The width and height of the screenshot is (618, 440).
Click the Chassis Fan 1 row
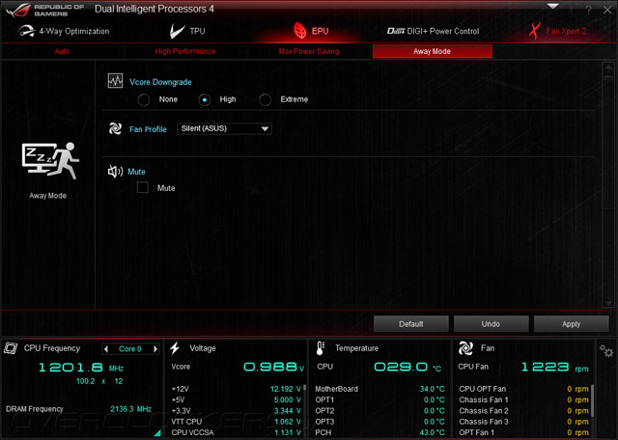pyautogui.click(x=523, y=399)
